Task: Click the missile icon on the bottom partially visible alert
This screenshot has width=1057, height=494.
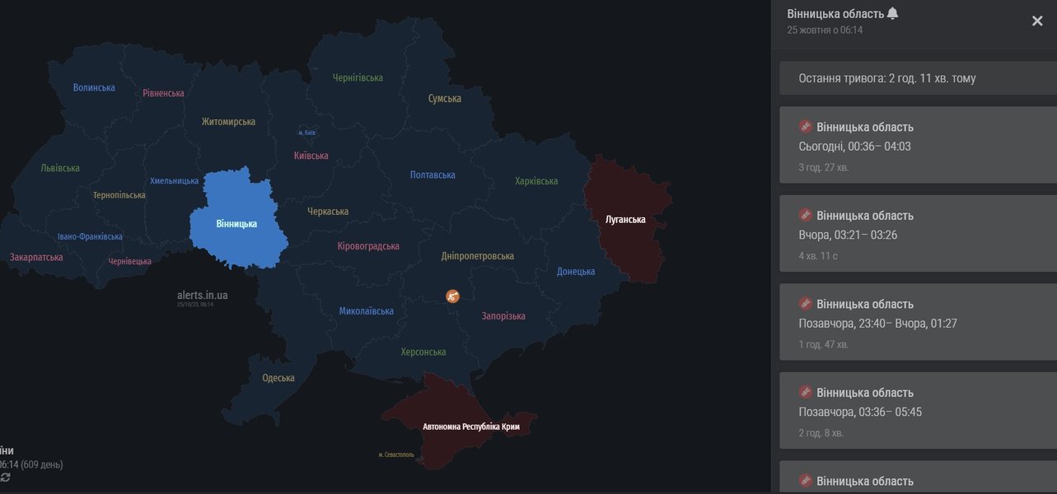Action: 805,478
